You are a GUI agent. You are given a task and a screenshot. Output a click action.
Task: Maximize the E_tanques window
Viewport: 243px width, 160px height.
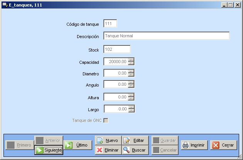[x=230, y=5]
